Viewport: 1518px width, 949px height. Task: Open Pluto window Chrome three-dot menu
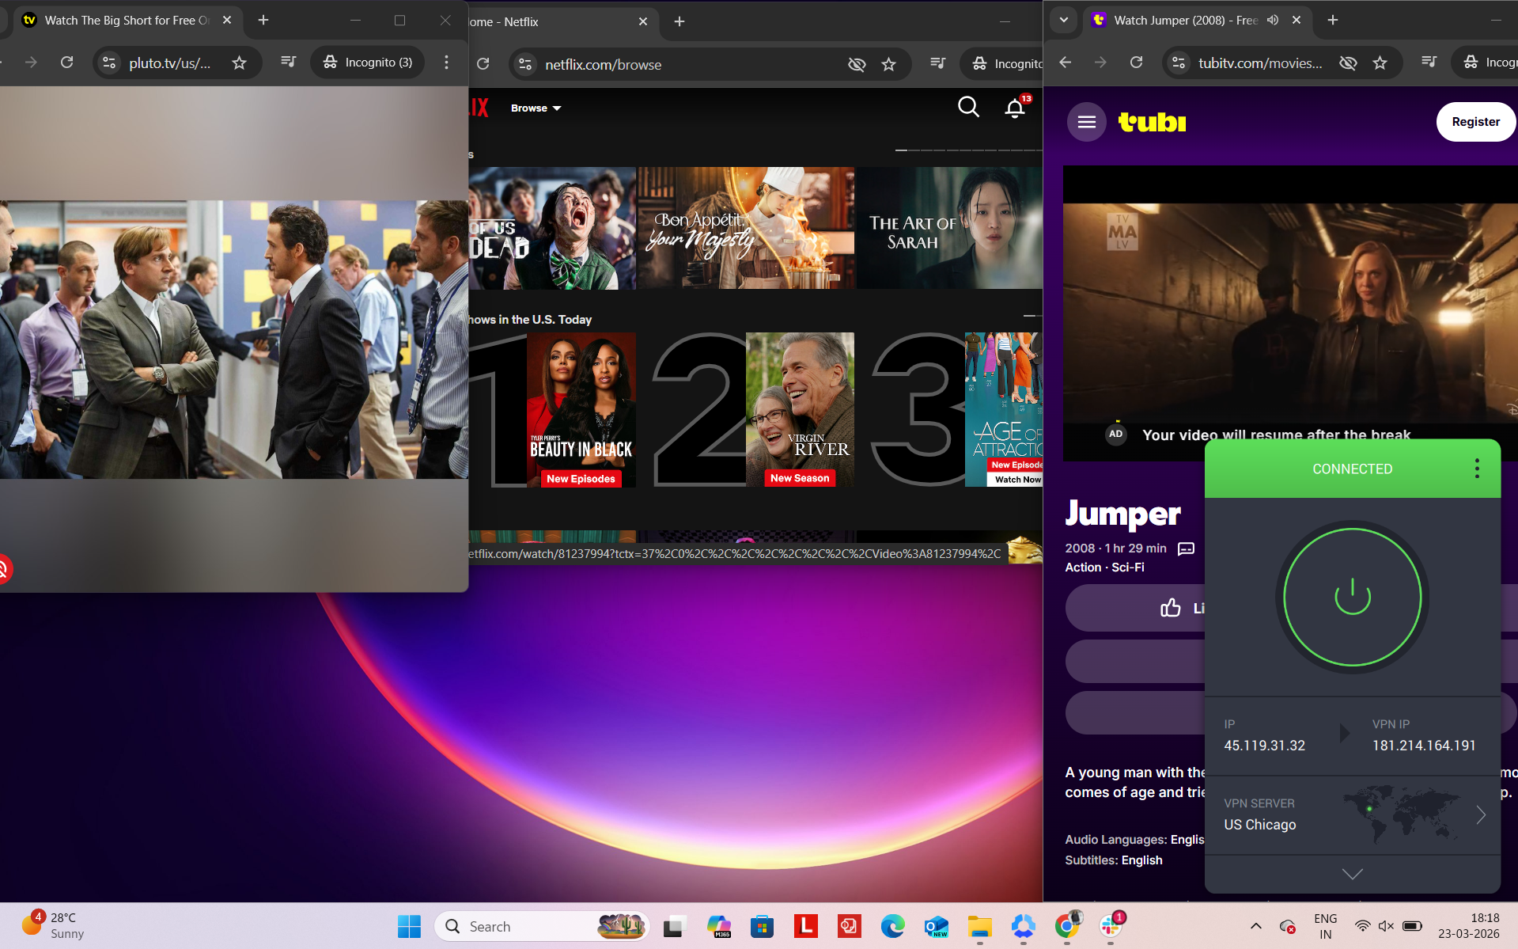click(x=446, y=63)
